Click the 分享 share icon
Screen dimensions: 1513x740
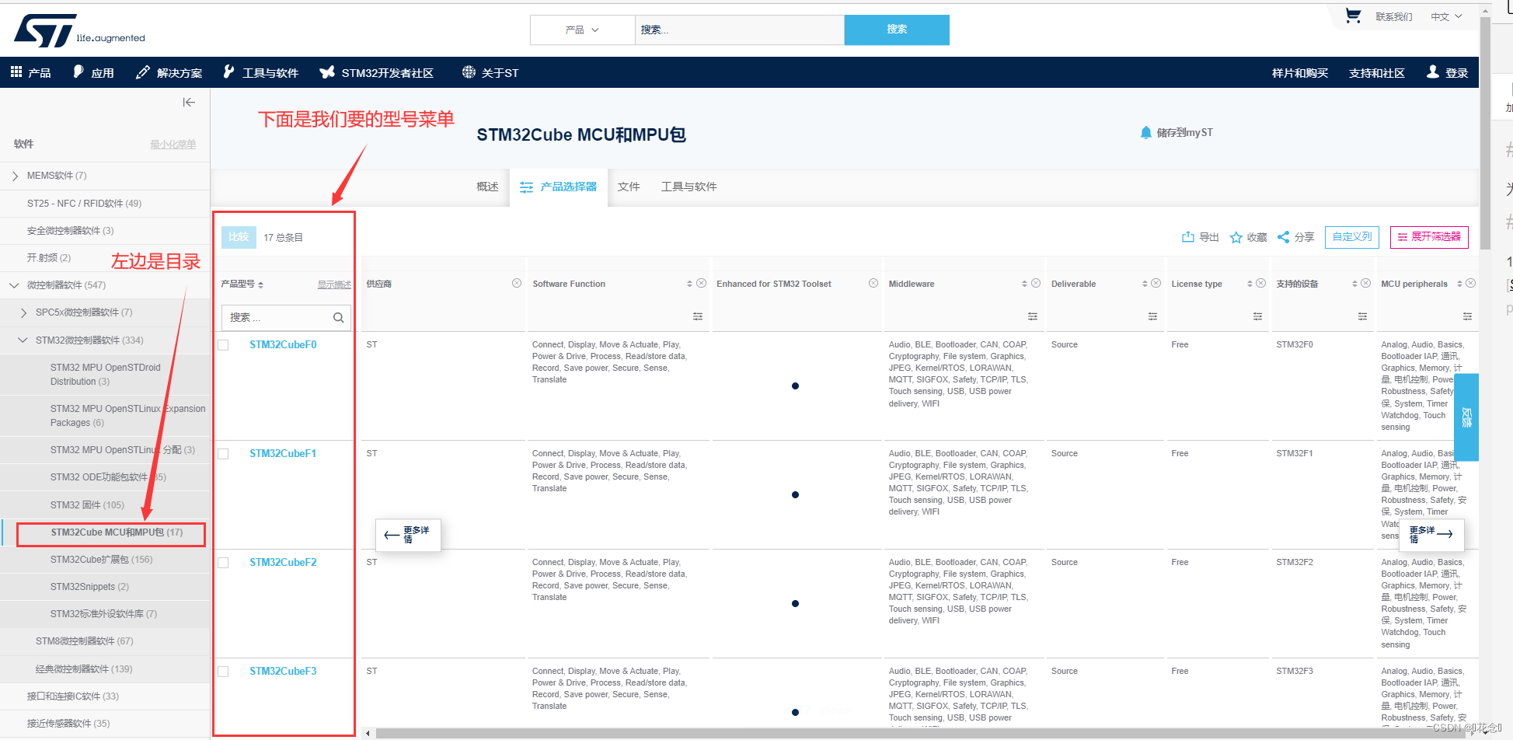click(x=1283, y=237)
